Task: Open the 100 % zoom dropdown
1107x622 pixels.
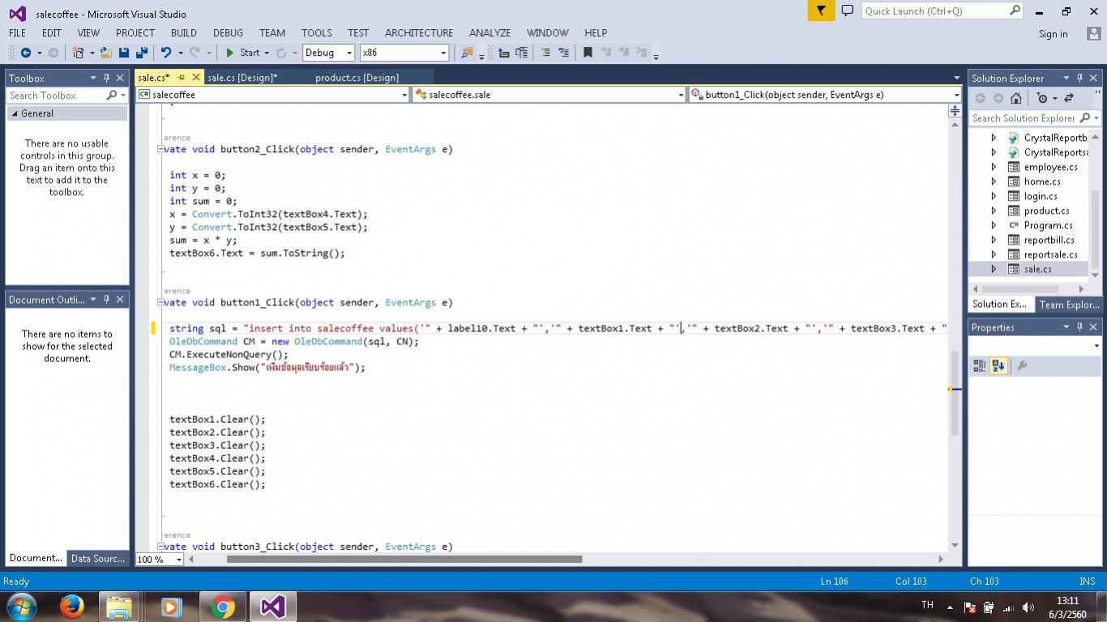Action: (179, 560)
